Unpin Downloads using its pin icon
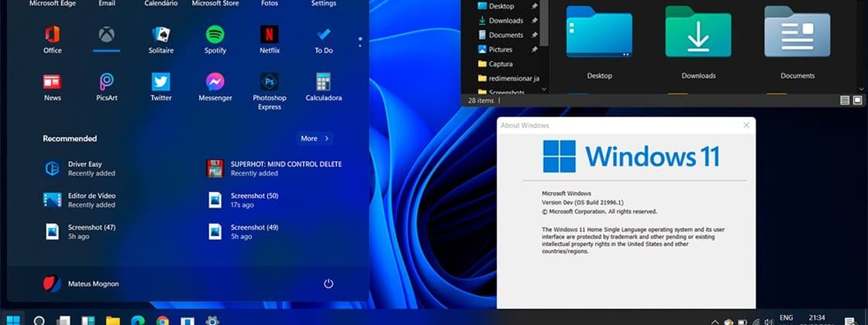 click(x=534, y=20)
